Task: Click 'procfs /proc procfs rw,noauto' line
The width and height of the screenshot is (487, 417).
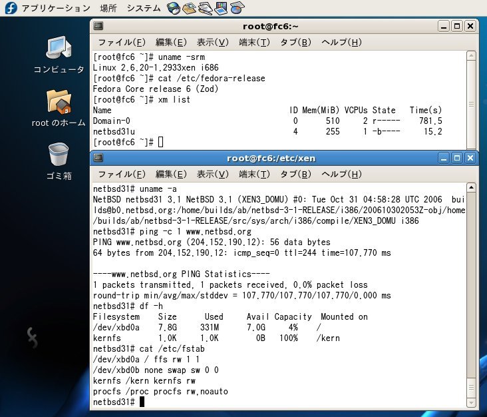Action: pyautogui.click(x=160, y=391)
